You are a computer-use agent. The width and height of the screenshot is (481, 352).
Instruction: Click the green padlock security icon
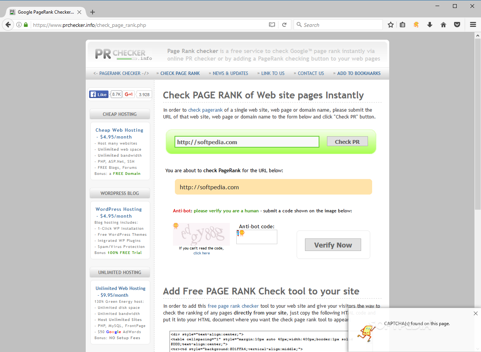click(26, 25)
